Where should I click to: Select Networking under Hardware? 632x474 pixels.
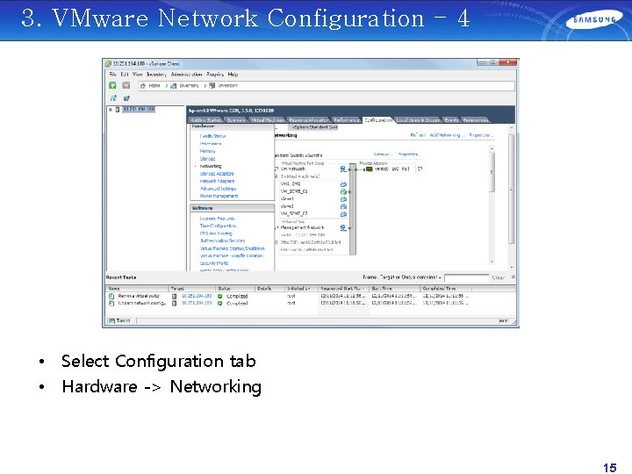coord(211,166)
